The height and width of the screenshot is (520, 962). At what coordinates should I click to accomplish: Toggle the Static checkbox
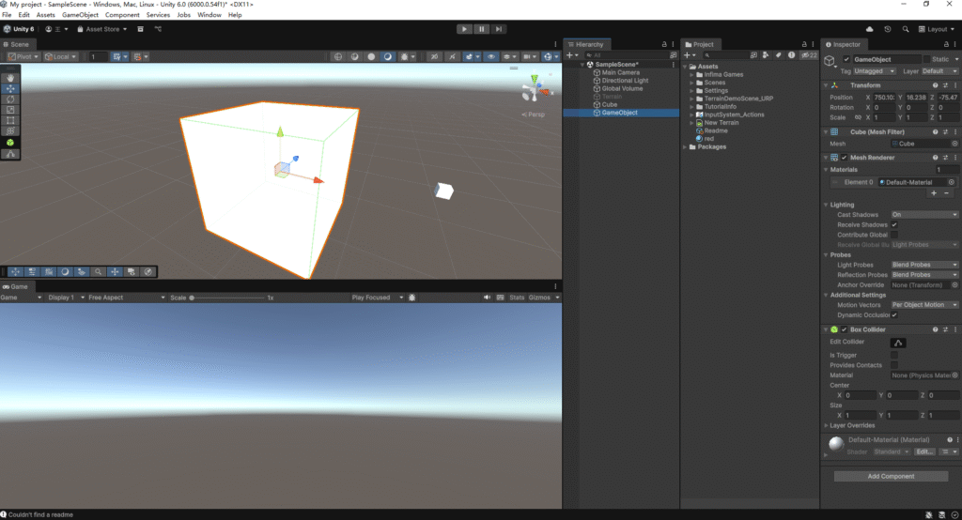[926, 59]
